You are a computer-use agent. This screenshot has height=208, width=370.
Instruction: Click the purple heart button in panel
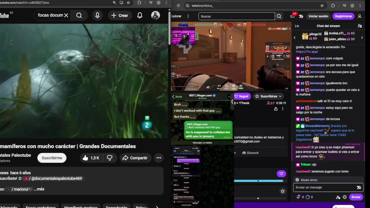click(281, 174)
